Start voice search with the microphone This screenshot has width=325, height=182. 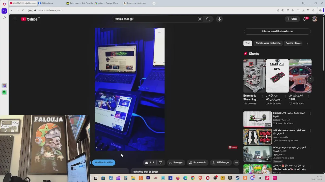220,19
